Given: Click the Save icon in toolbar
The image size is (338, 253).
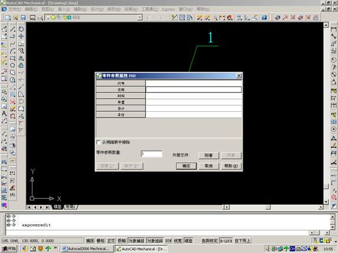Looking at the screenshot, I should pyautogui.click(x=23, y=18).
